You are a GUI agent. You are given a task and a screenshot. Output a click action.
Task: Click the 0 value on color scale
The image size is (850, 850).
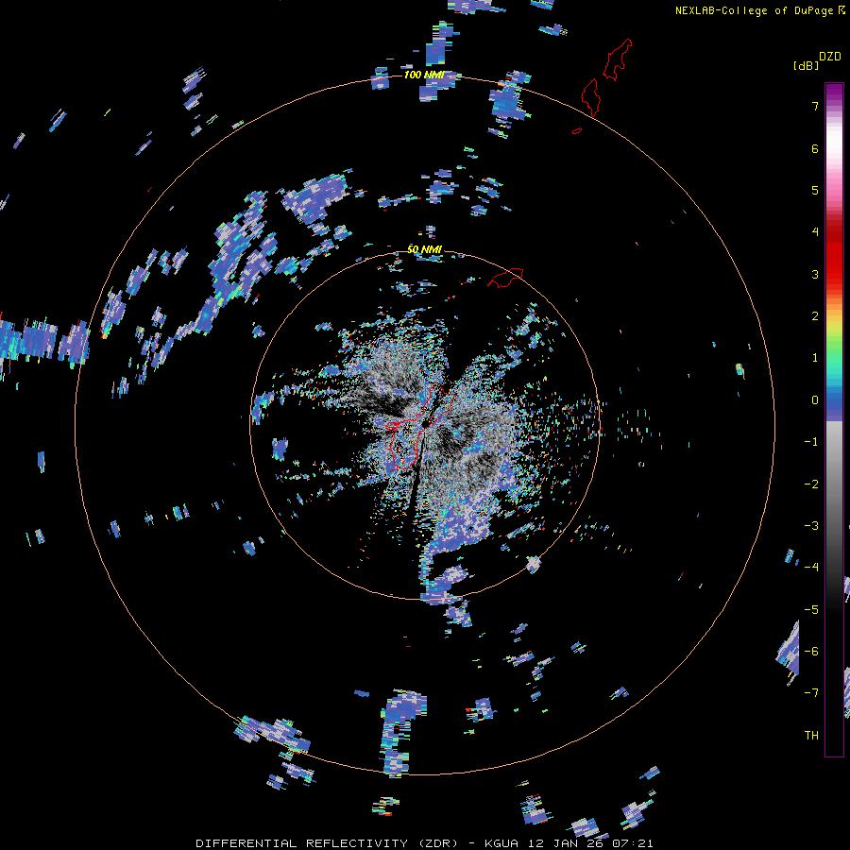[x=815, y=400]
